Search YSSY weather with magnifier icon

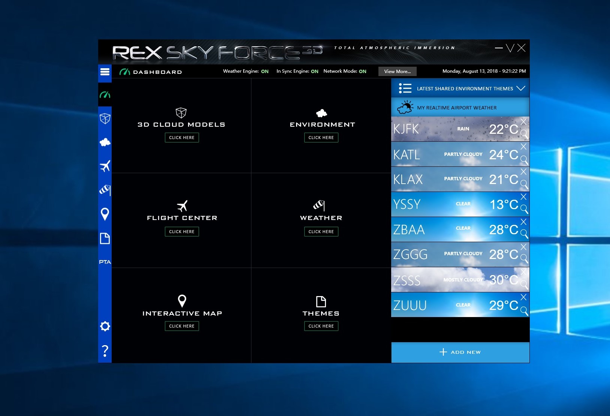524,209
